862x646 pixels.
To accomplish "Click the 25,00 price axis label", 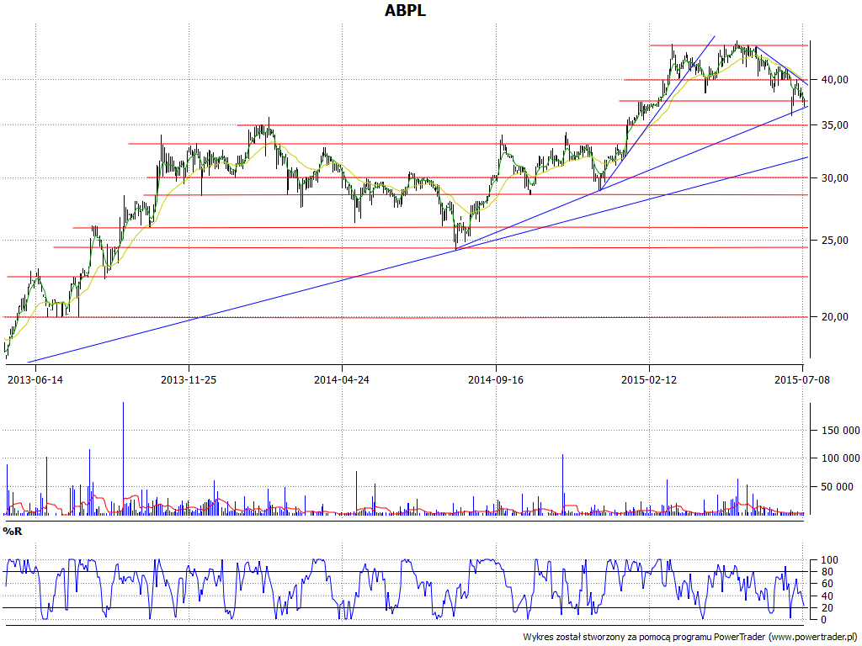I will (834, 241).
